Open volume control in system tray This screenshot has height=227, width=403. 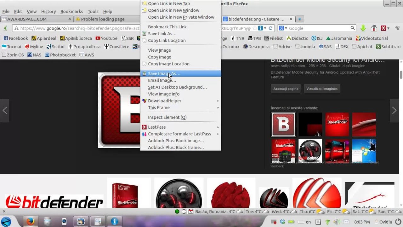[x=337, y=222]
